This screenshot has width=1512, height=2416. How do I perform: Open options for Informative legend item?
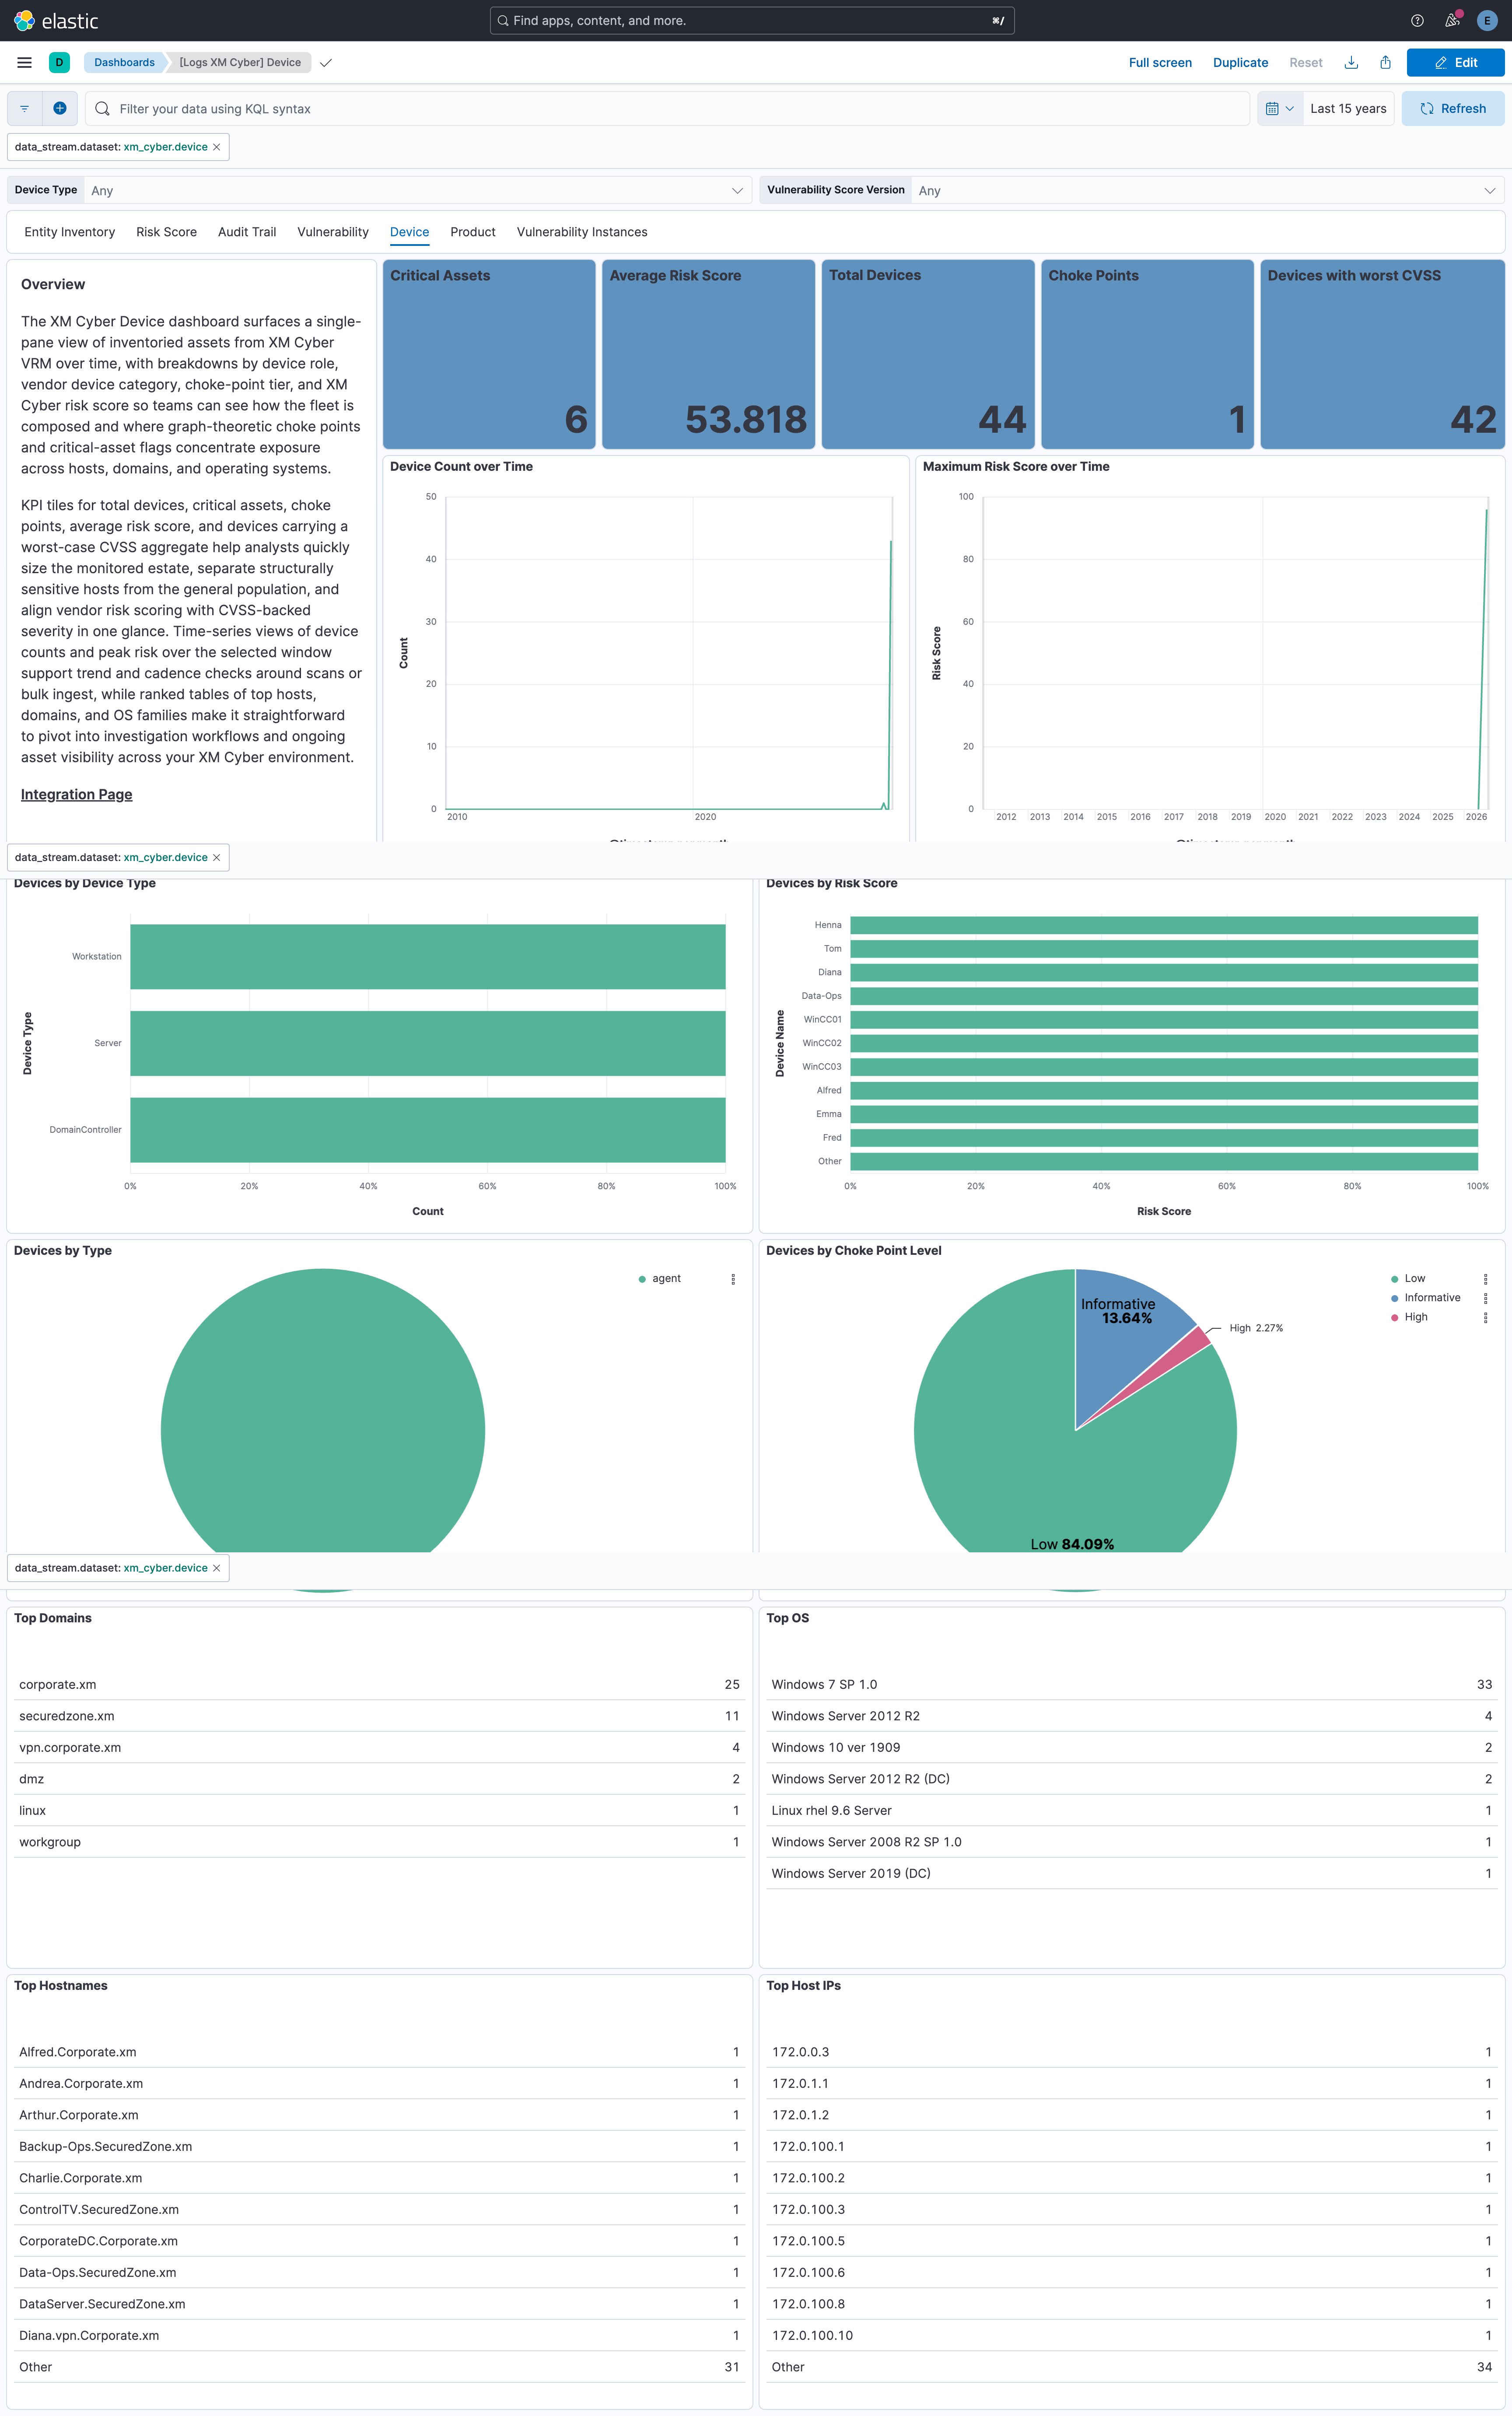[x=1485, y=1298]
